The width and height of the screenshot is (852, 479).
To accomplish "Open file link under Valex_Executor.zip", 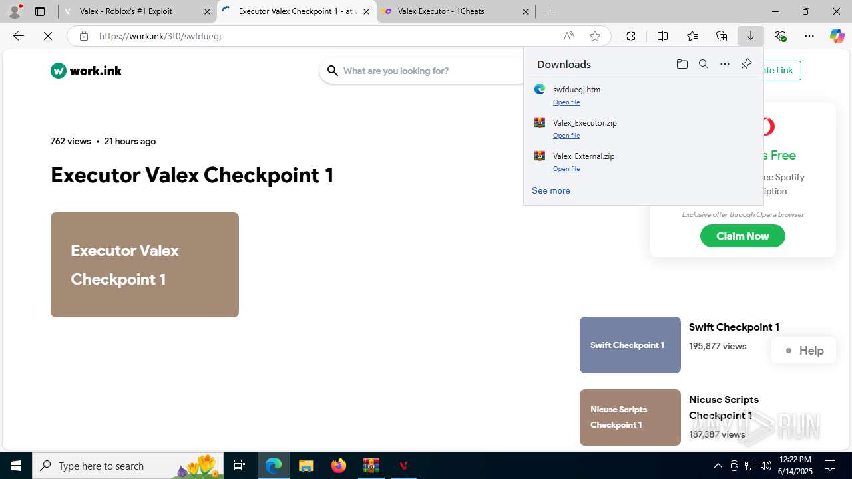I will click(566, 136).
